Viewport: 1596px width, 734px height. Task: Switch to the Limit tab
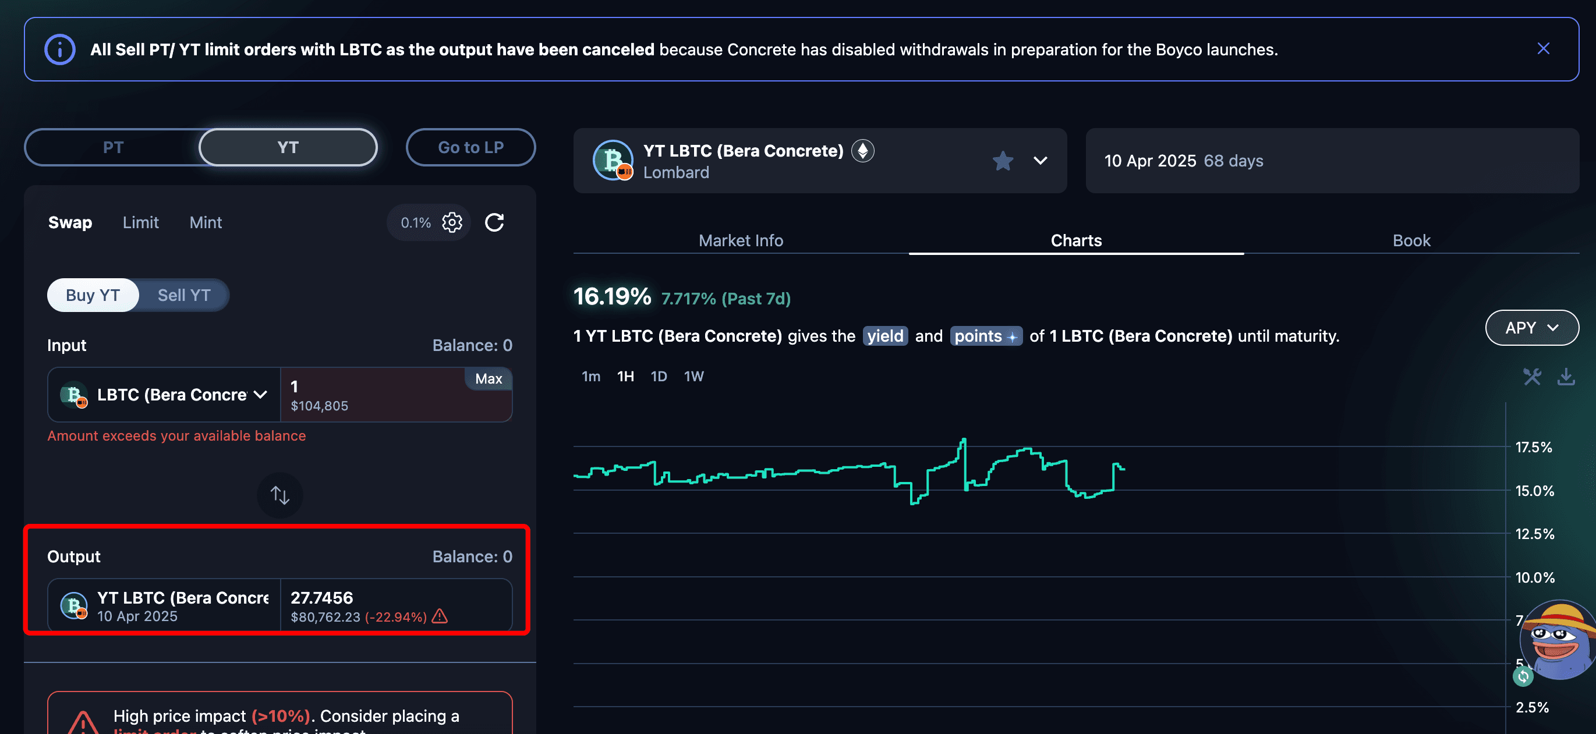pyautogui.click(x=141, y=222)
